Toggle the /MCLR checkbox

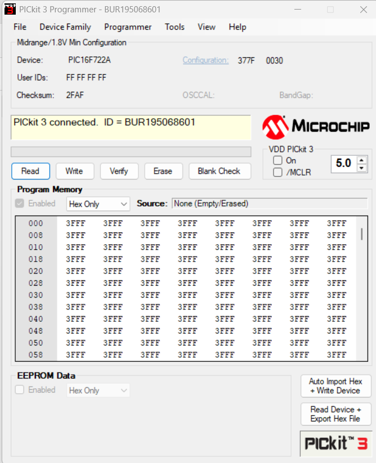point(277,172)
